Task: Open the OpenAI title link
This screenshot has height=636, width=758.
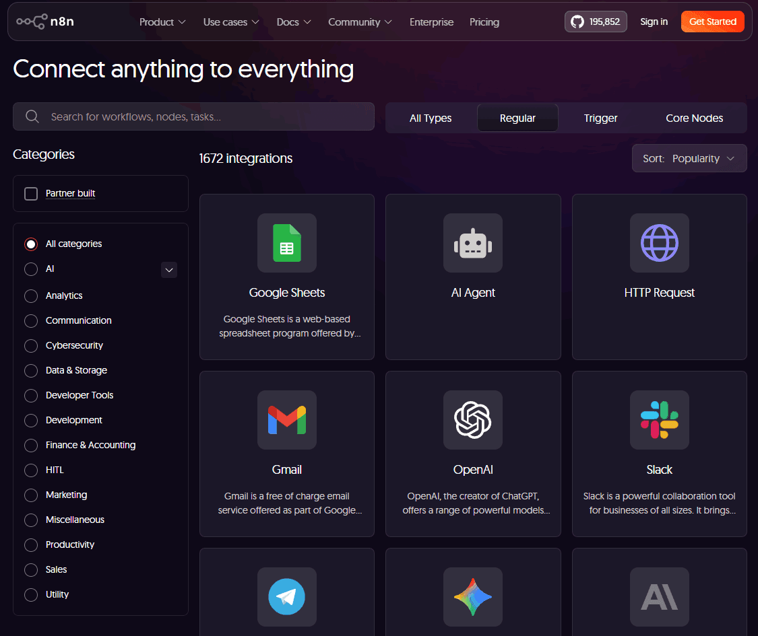Action: [x=473, y=469]
